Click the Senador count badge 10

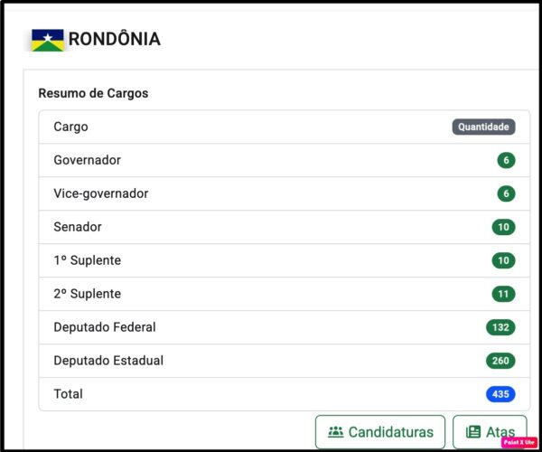[x=503, y=227]
